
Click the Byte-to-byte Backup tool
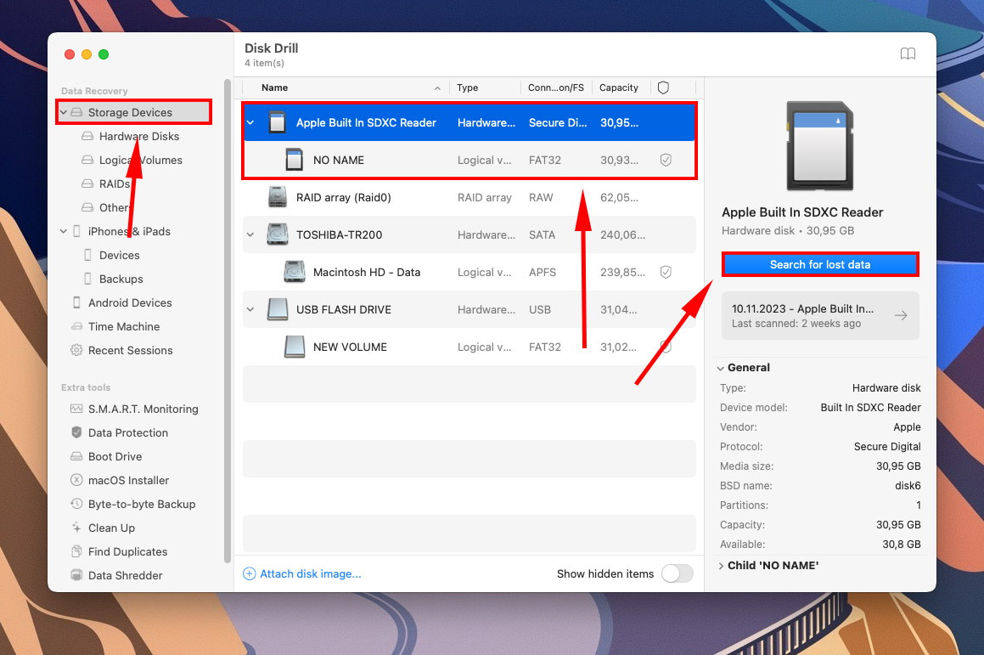point(141,504)
